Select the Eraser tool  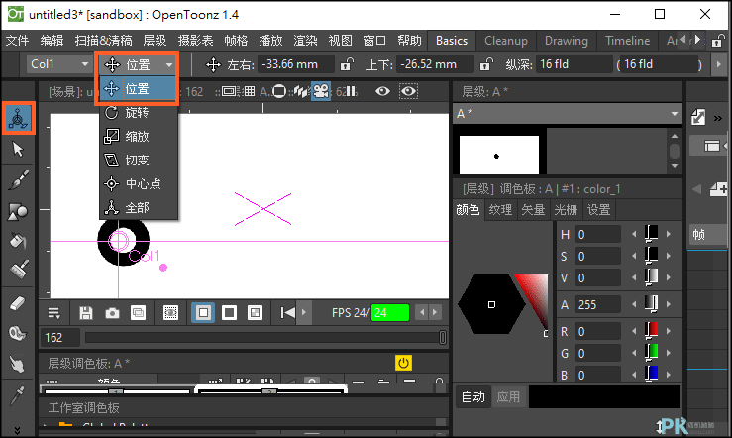(18, 303)
